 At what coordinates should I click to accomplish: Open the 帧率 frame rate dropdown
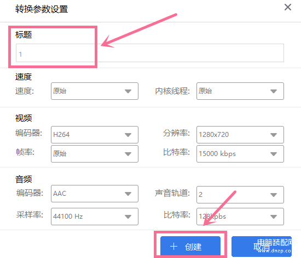pyautogui.click(x=95, y=154)
